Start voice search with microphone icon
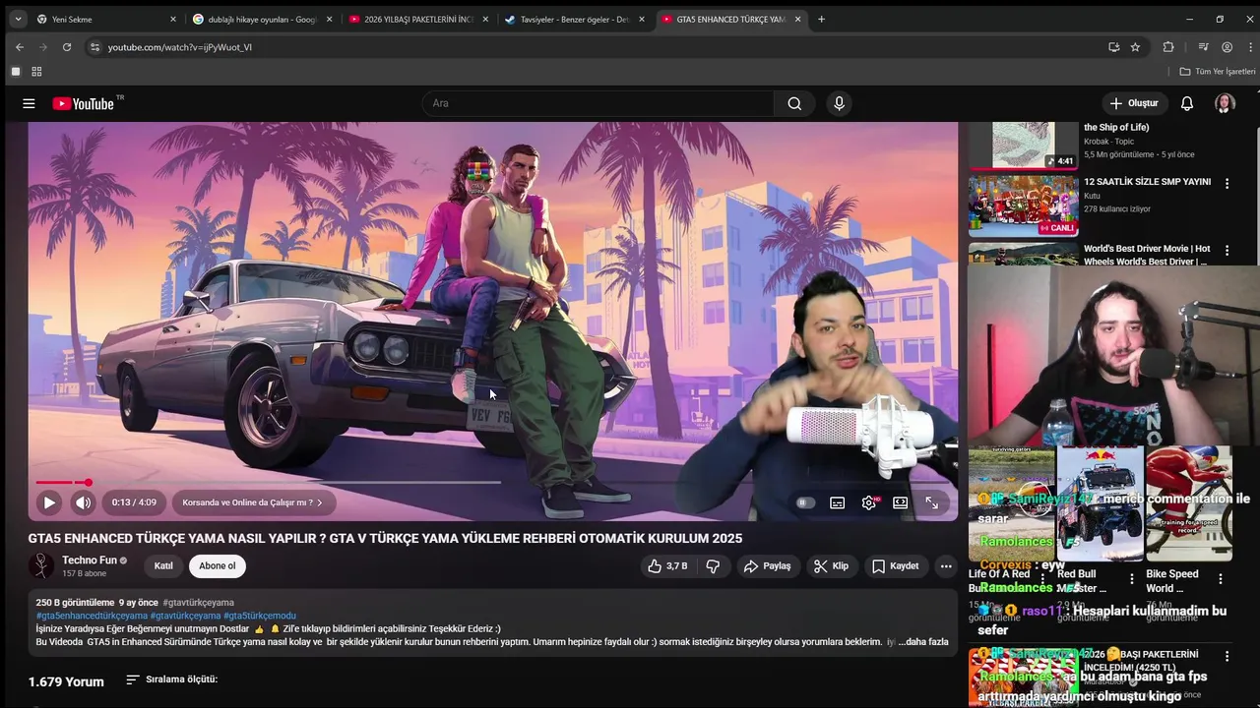This screenshot has height=708, width=1260. tap(839, 103)
